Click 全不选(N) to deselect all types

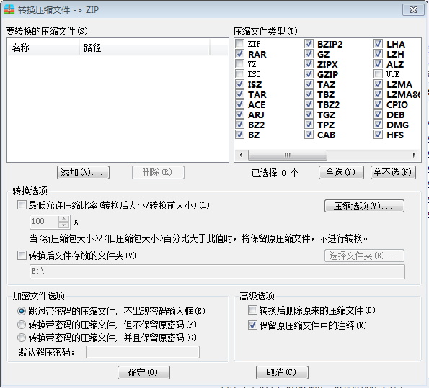393,173
